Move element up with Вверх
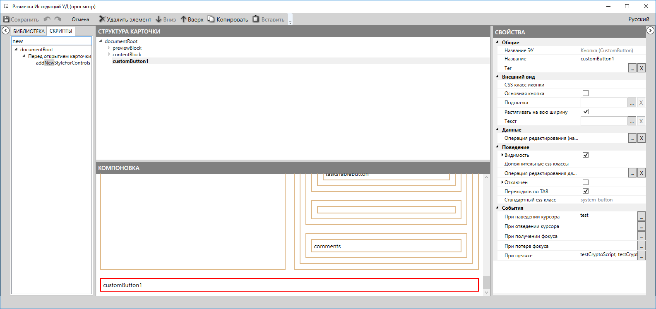The image size is (656, 309). pos(192,19)
